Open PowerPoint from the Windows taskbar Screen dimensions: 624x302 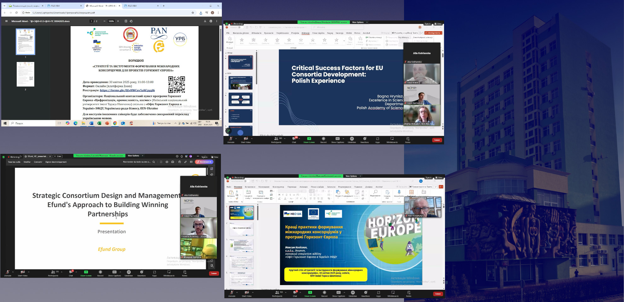[x=107, y=123]
